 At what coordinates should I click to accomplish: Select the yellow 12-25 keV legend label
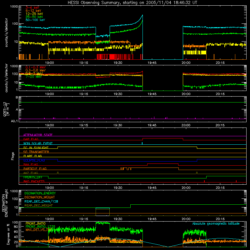pos(34,14)
